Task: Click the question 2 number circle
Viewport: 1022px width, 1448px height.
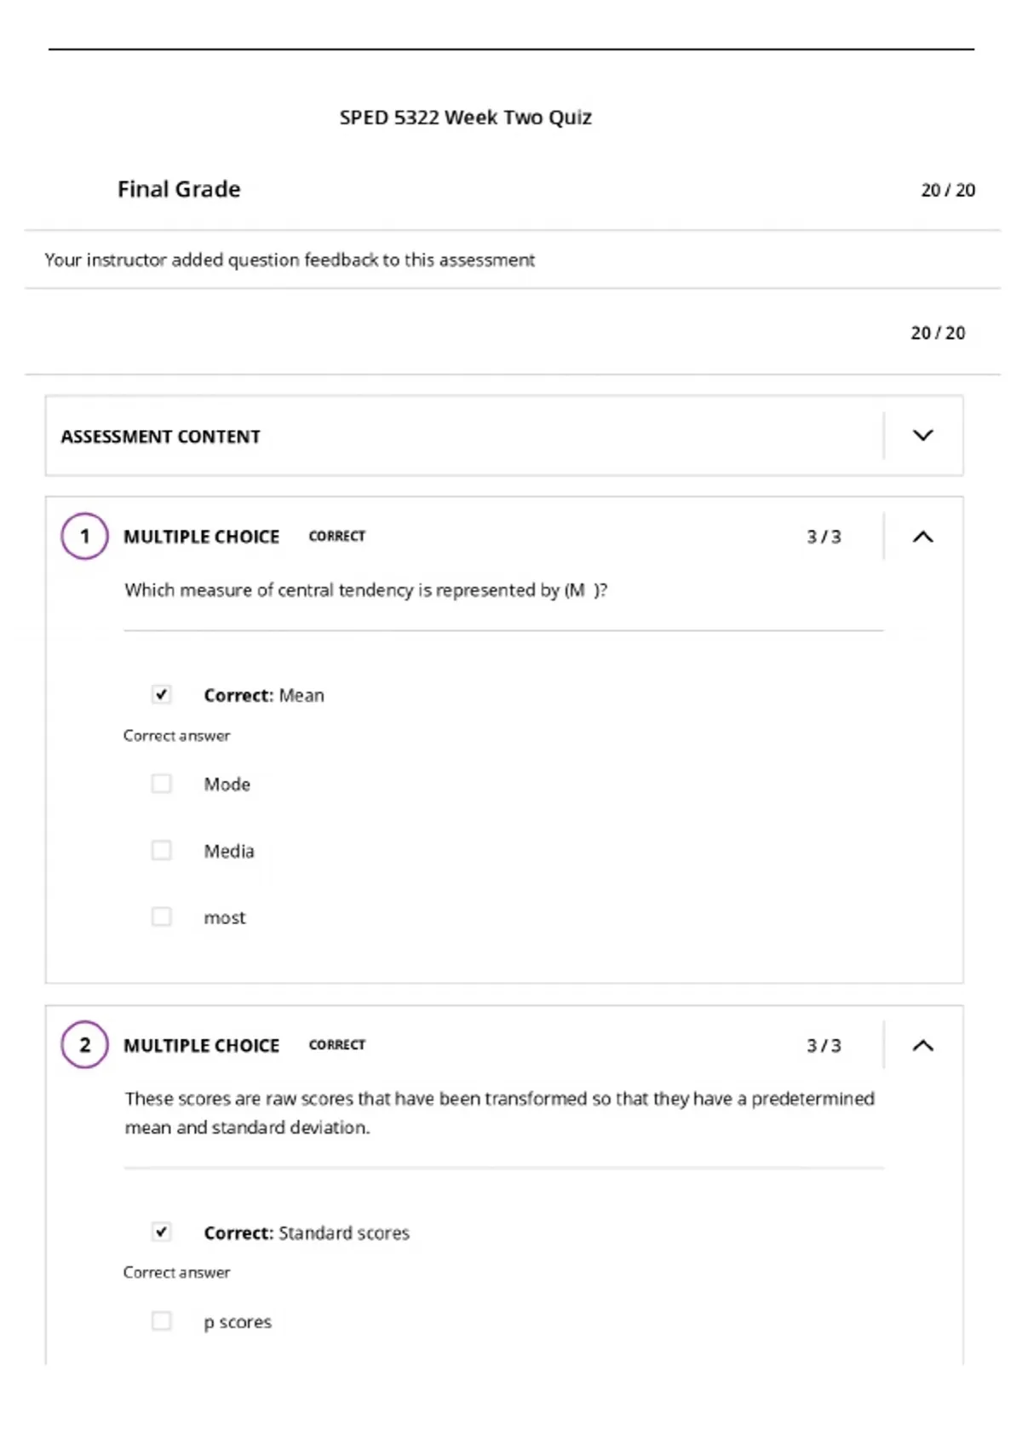Action: pyautogui.click(x=84, y=1044)
